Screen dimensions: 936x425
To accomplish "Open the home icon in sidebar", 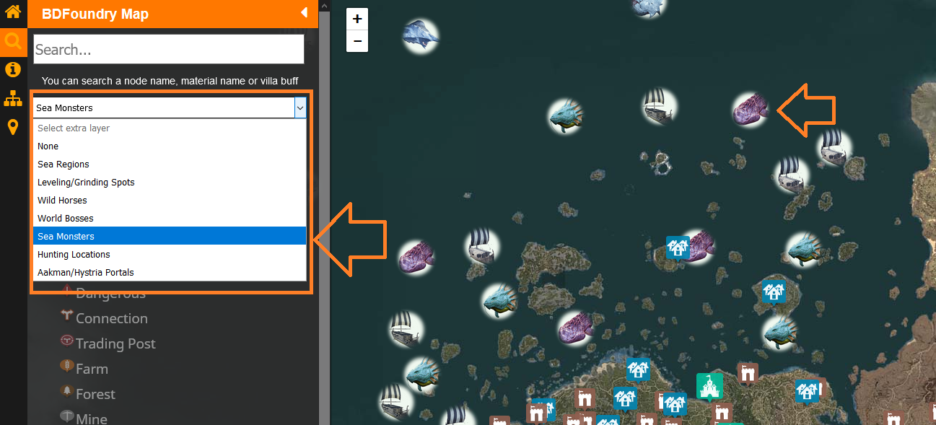I will pyautogui.click(x=12, y=12).
